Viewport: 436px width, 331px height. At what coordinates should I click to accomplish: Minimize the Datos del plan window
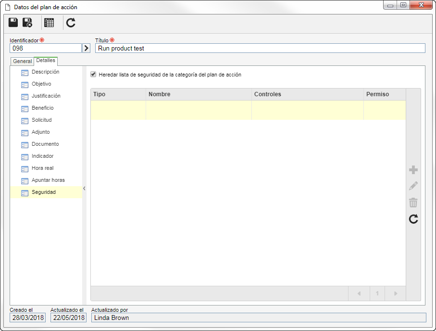pyautogui.click(x=390, y=5)
